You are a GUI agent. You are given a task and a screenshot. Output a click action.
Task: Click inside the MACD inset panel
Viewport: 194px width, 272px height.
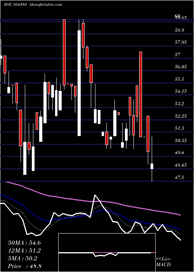107,253
